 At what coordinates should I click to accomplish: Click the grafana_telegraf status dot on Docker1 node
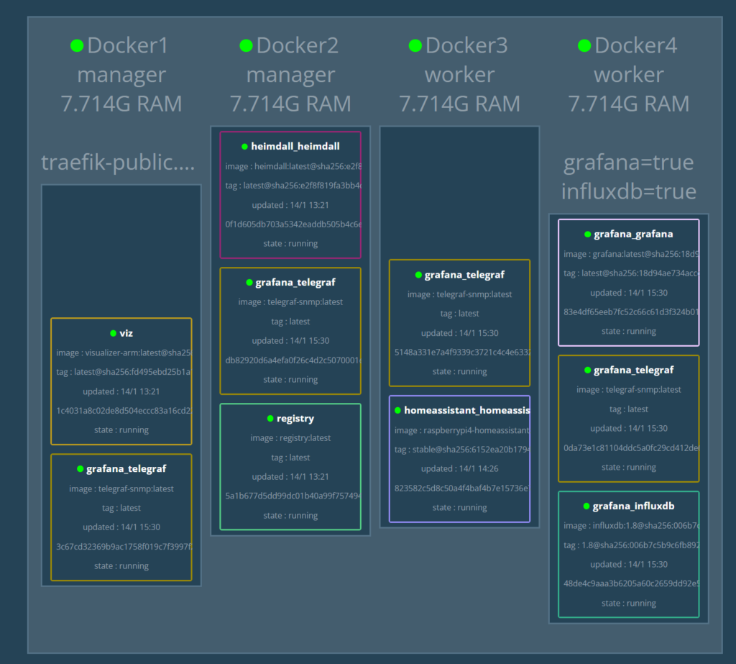click(x=80, y=468)
